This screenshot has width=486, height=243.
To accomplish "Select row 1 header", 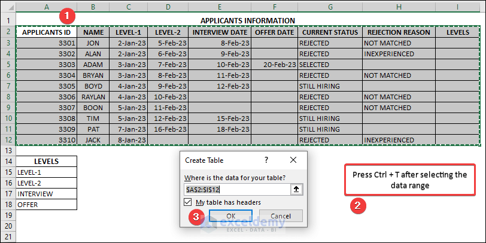I will pyautogui.click(x=8, y=21).
